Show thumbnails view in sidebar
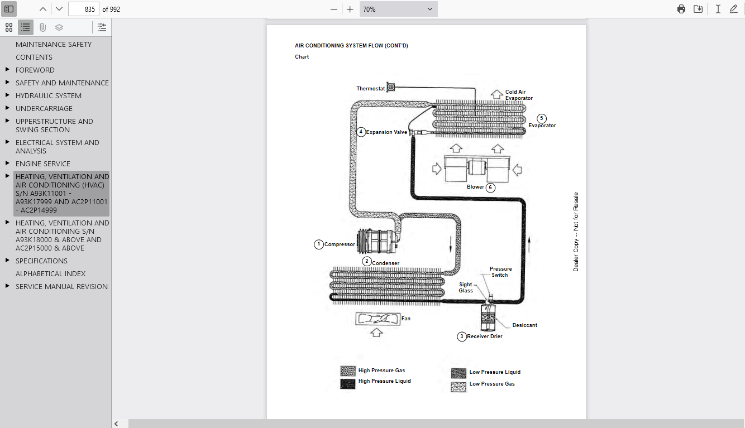745x428 pixels. pos(9,27)
